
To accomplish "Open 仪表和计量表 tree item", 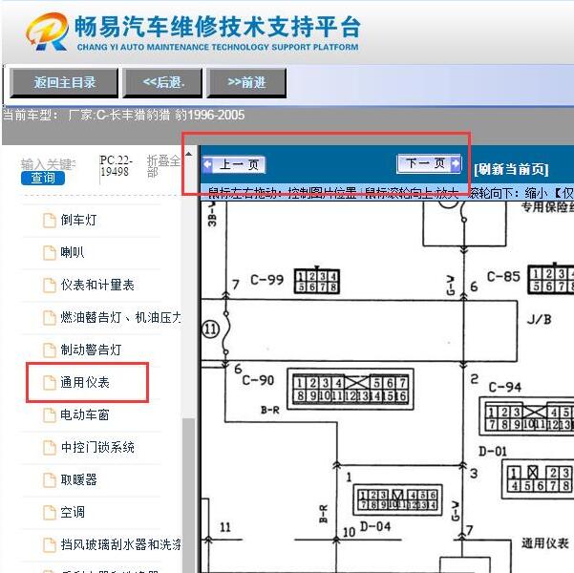I will [97, 285].
